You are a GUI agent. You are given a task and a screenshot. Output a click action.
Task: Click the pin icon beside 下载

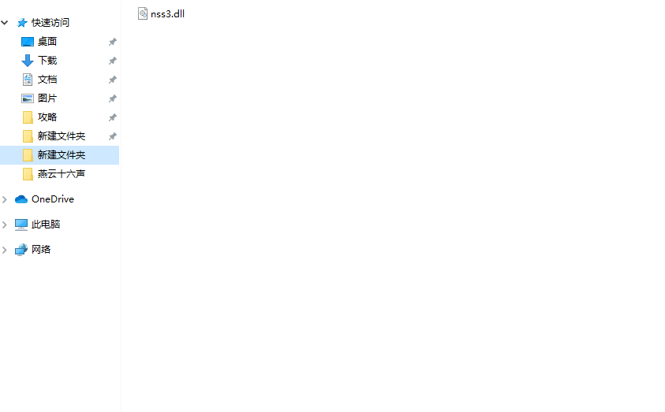click(112, 61)
